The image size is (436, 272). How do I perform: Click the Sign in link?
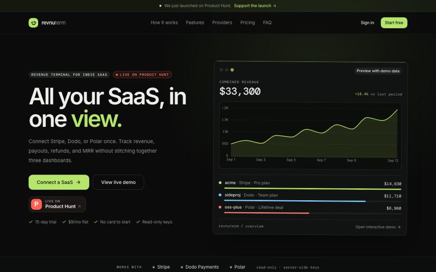[x=367, y=23]
